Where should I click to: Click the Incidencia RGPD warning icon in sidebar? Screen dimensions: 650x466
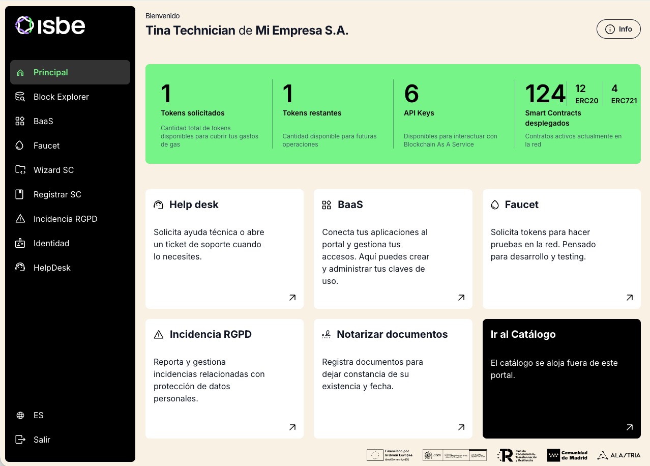click(20, 219)
